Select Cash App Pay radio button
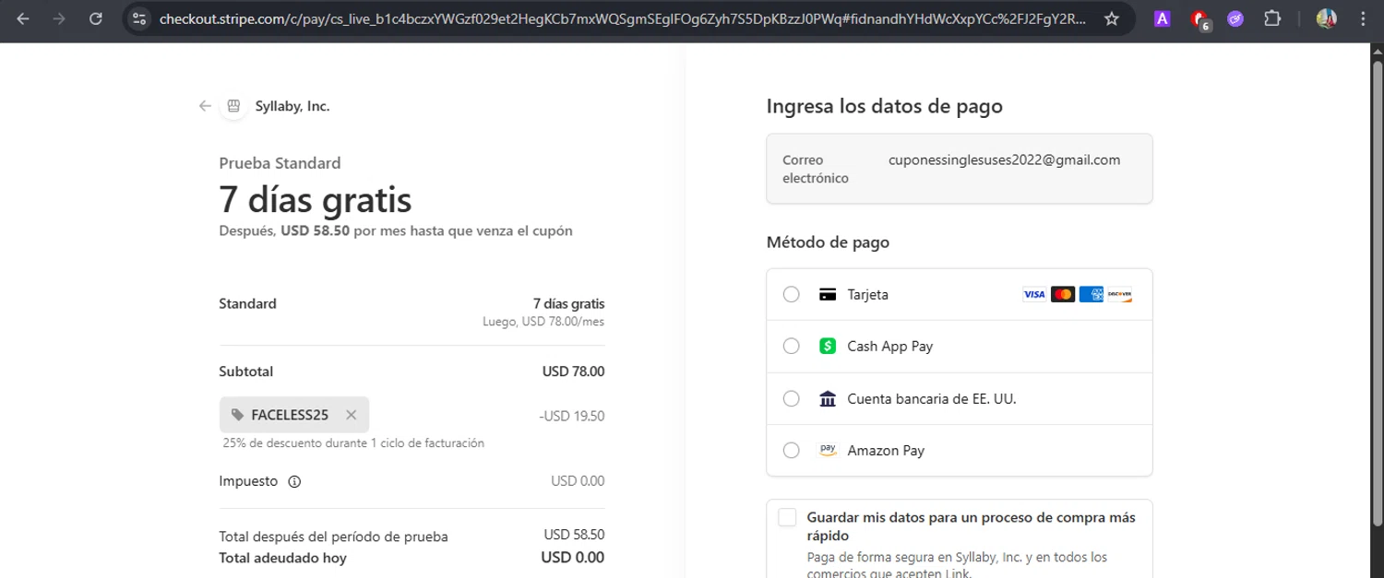This screenshot has width=1384, height=578. coord(791,347)
